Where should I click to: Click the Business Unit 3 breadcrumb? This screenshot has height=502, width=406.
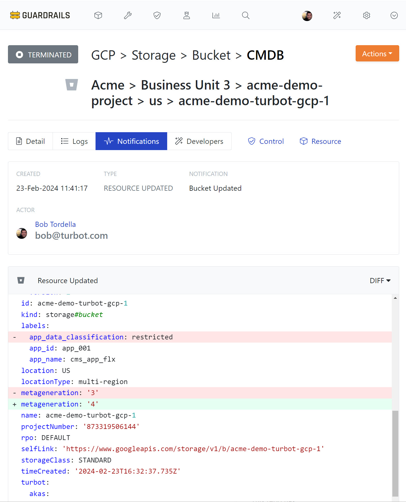coord(185,85)
